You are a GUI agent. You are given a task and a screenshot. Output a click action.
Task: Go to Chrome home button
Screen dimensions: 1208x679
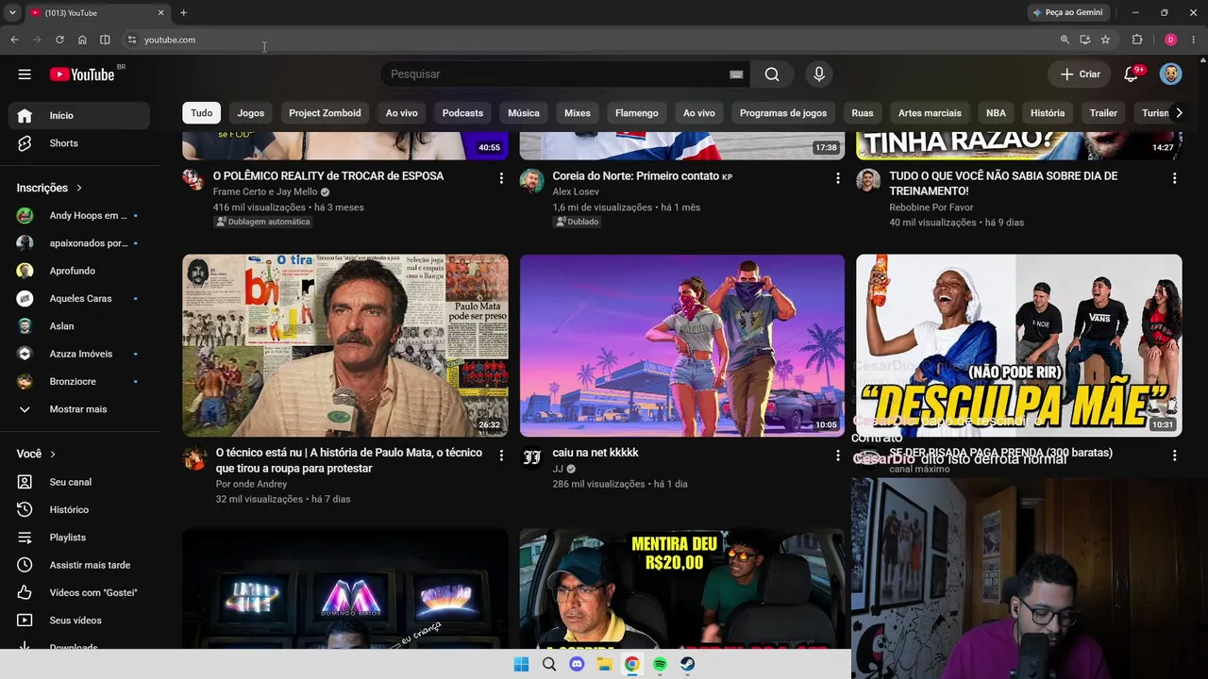pos(82,40)
